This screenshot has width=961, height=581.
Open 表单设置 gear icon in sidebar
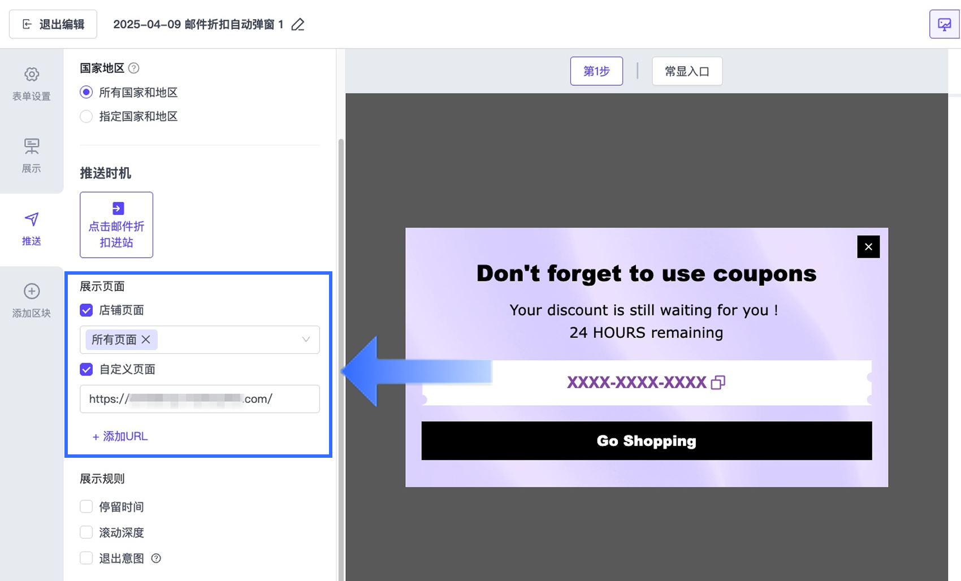pos(32,75)
